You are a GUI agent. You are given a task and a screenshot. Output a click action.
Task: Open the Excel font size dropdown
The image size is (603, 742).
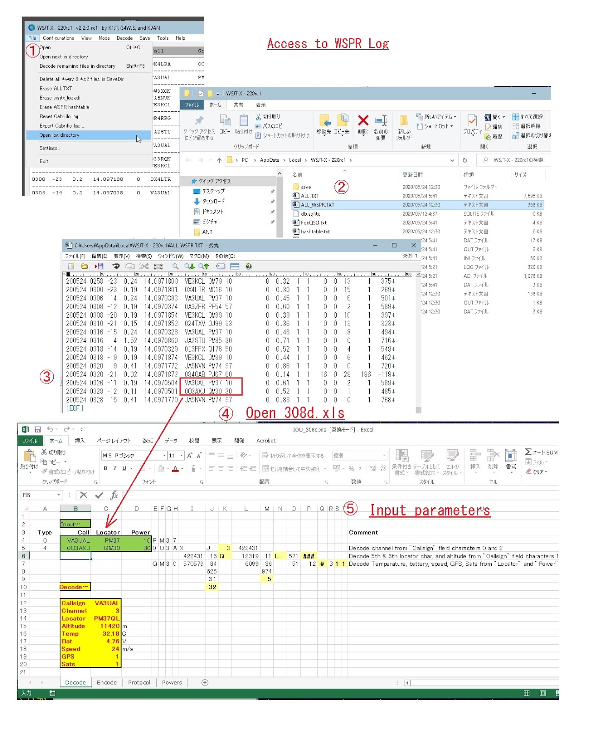[x=181, y=455]
